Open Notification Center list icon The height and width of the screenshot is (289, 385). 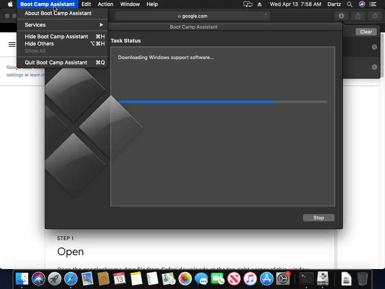373,4
